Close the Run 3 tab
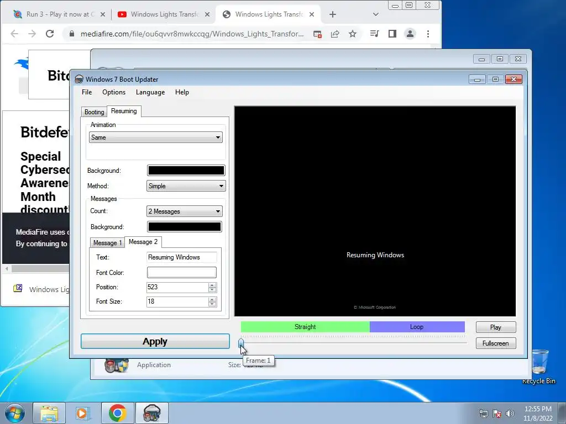Viewport: 566px width, 424px height. point(103,14)
